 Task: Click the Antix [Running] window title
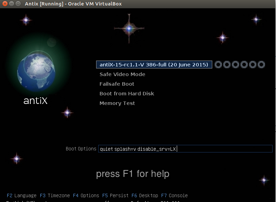tap(73, 4)
